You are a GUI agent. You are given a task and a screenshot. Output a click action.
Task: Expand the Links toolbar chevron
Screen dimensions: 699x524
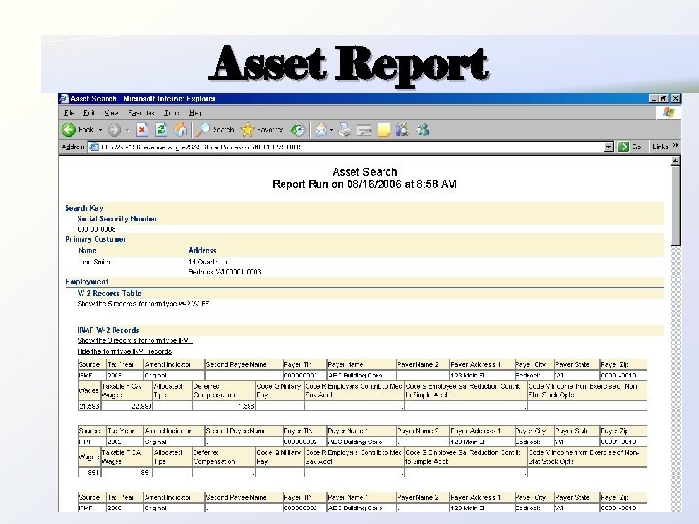pyautogui.click(x=675, y=146)
